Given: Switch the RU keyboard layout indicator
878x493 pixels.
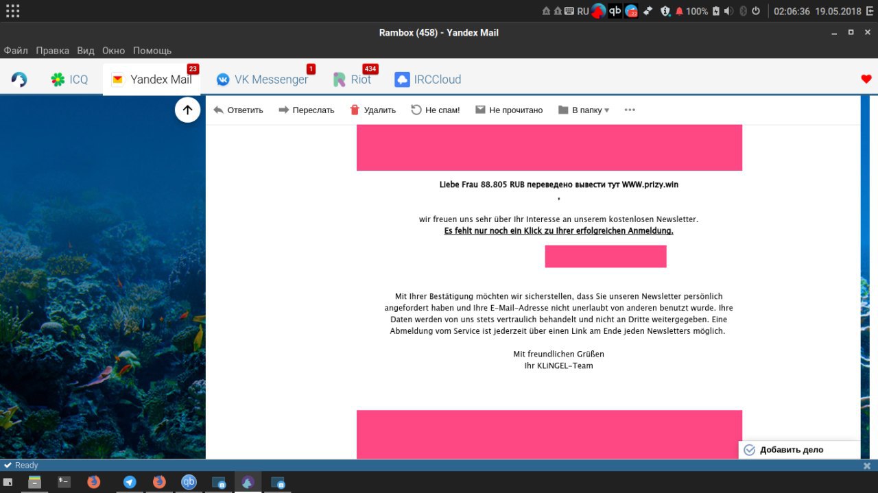Looking at the screenshot, I should pos(583,11).
